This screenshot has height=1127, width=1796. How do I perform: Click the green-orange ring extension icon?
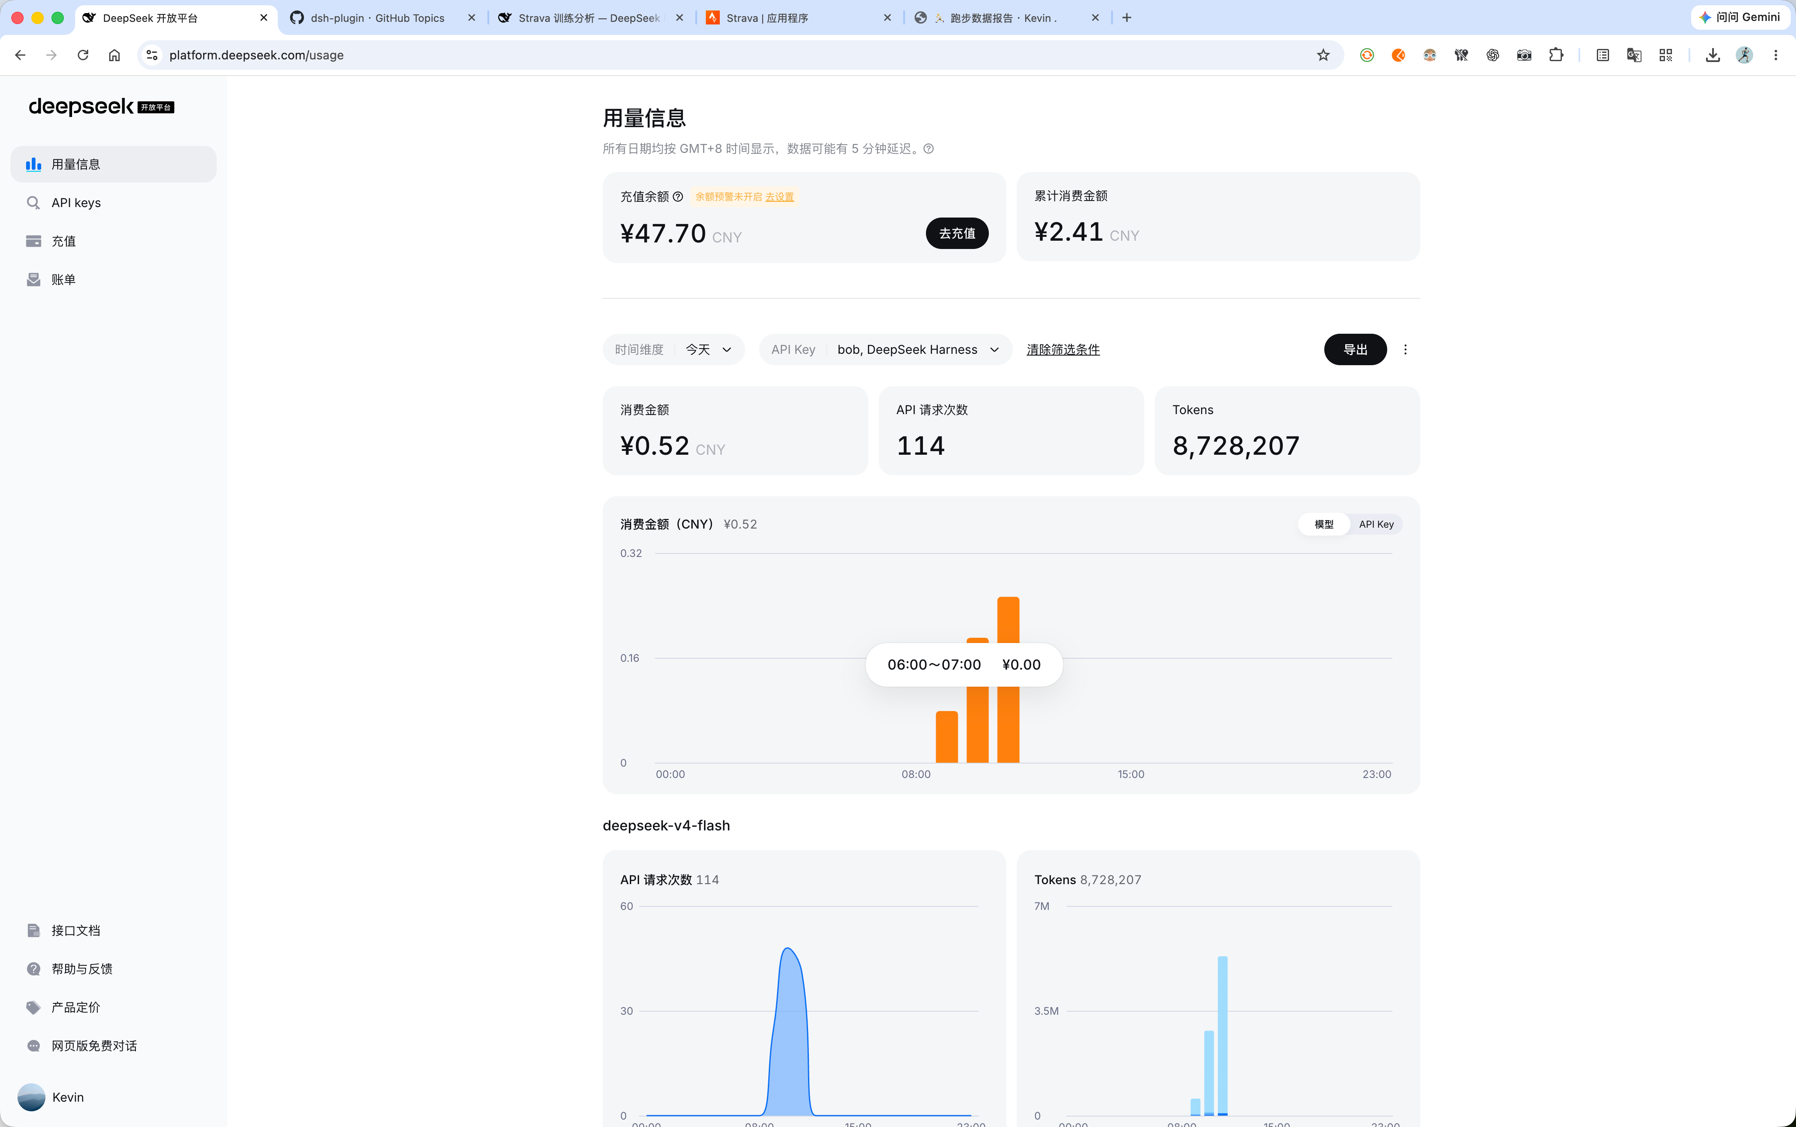click(x=1367, y=55)
